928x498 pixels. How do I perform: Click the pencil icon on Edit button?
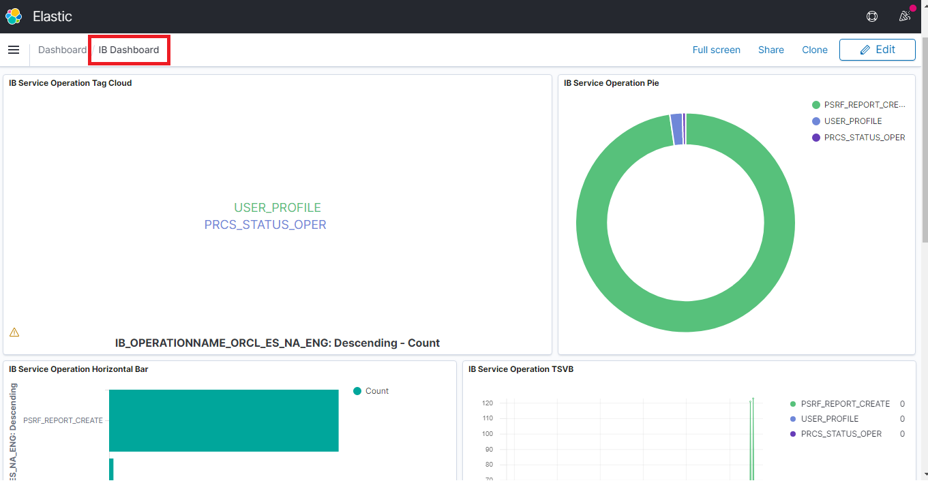pyautogui.click(x=865, y=50)
